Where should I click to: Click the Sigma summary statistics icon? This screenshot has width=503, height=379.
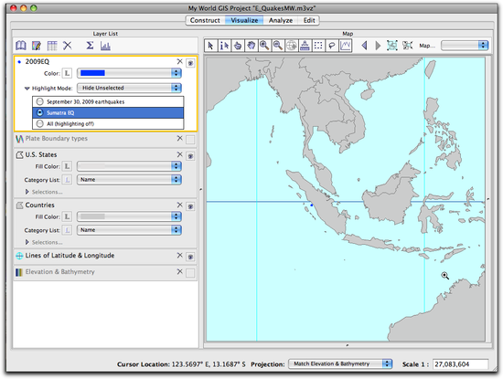tap(90, 46)
